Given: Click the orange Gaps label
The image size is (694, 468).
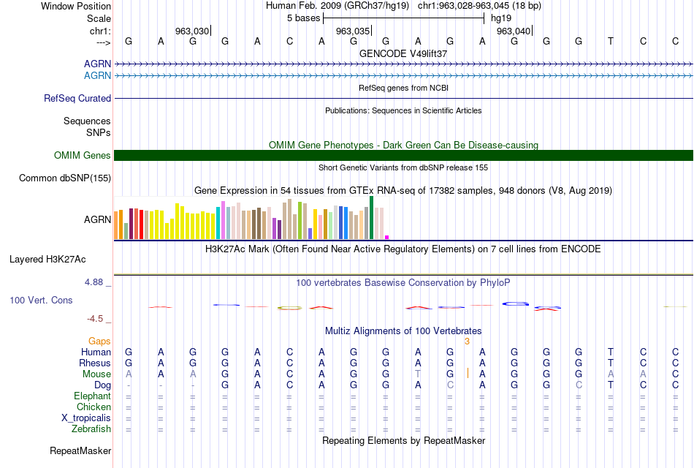Looking at the screenshot, I should [x=99, y=341].
